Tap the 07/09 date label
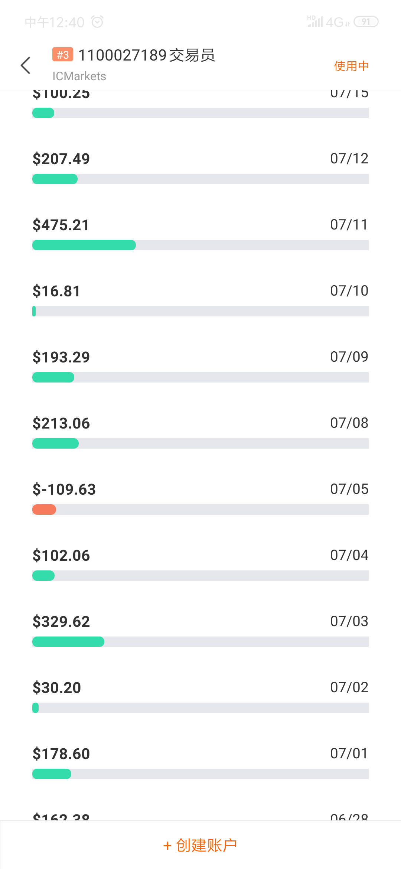This screenshot has width=401, height=869. click(349, 357)
